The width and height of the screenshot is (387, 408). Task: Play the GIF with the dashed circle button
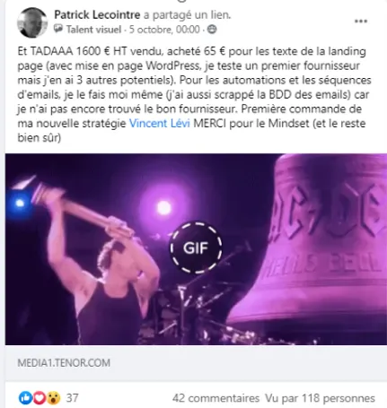click(x=196, y=247)
